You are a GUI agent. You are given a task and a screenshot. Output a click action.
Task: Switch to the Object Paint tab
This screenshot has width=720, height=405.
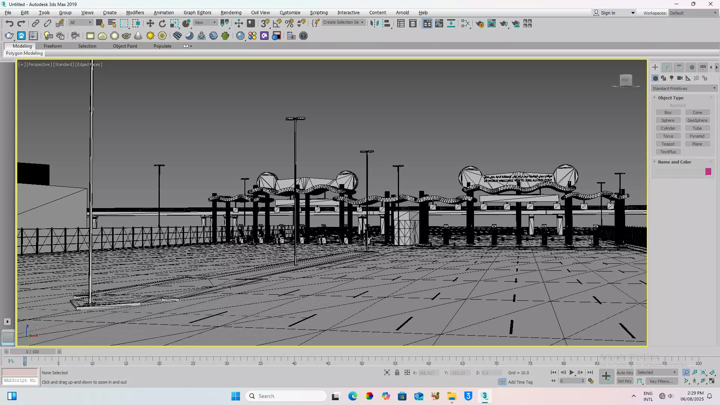coord(125,46)
